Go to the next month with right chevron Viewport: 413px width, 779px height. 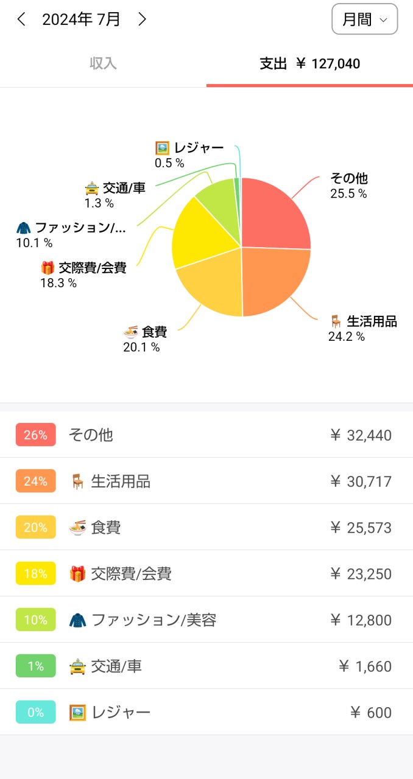click(142, 19)
